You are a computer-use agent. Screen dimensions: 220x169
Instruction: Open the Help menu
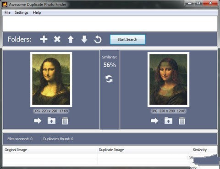tap(37, 12)
